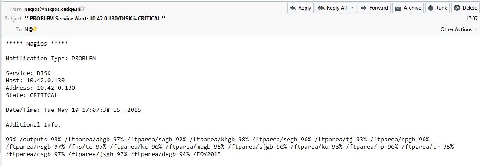Click the From header label
Screen dimensions: 480x166
16,9
